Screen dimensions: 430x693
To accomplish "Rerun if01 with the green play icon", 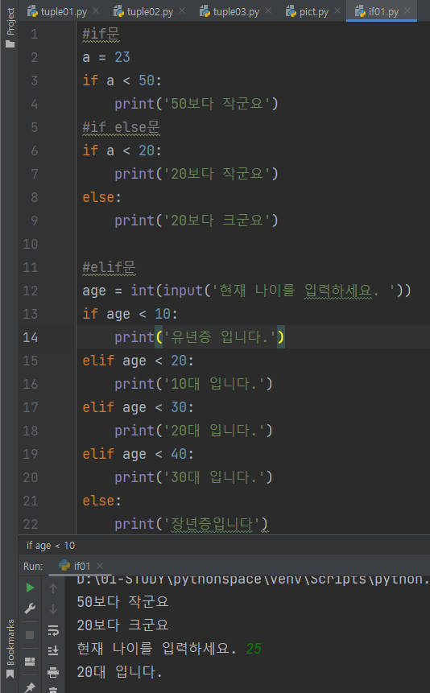I will pyautogui.click(x=30, y=588).
